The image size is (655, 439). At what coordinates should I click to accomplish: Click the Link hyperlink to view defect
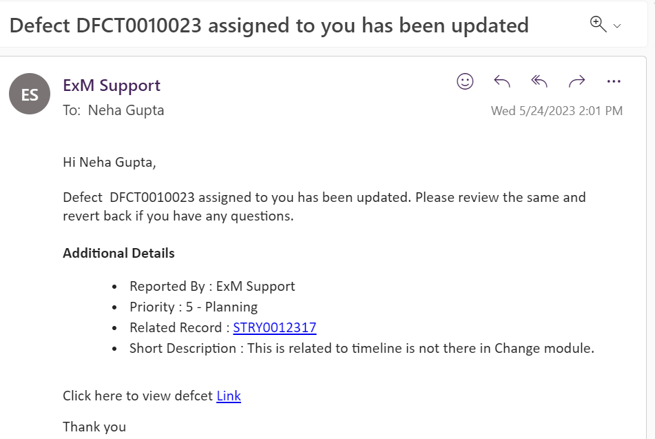click(229, 396)
